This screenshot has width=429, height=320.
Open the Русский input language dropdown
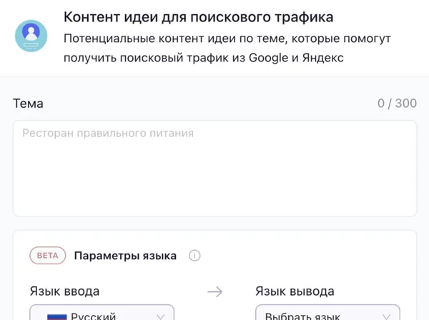click(102, 314)
